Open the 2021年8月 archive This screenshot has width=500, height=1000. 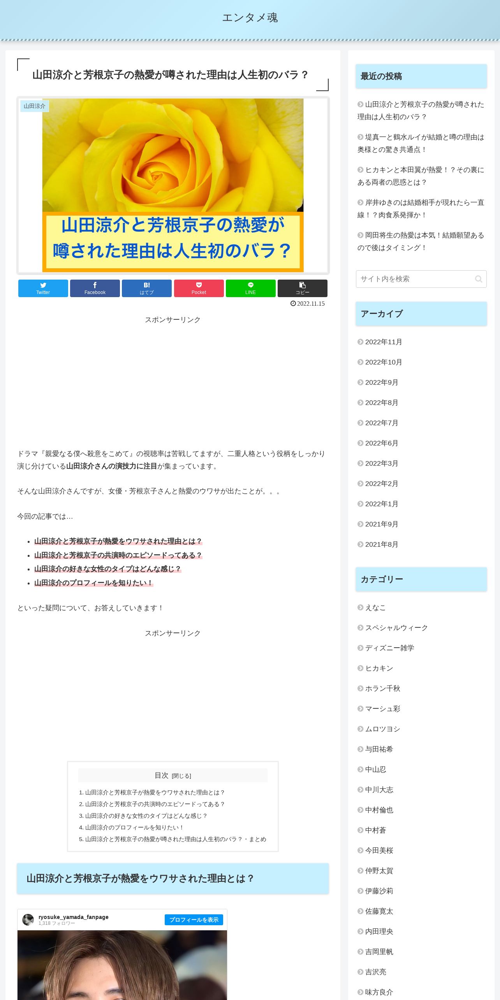[x=382, y=544]
